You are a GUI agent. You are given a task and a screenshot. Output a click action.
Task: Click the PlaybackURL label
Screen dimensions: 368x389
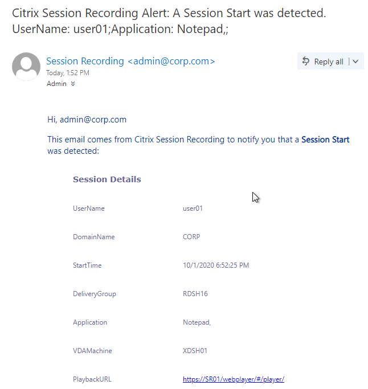coord(92,379)
